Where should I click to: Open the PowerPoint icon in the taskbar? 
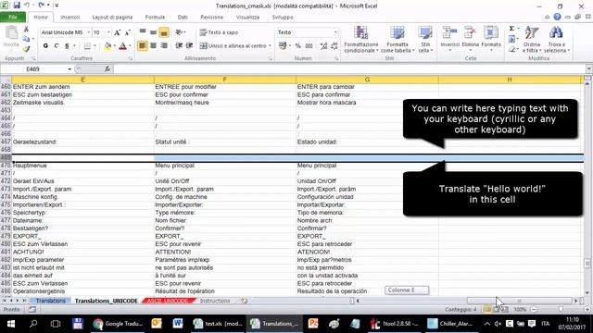(x=313, y=324)
